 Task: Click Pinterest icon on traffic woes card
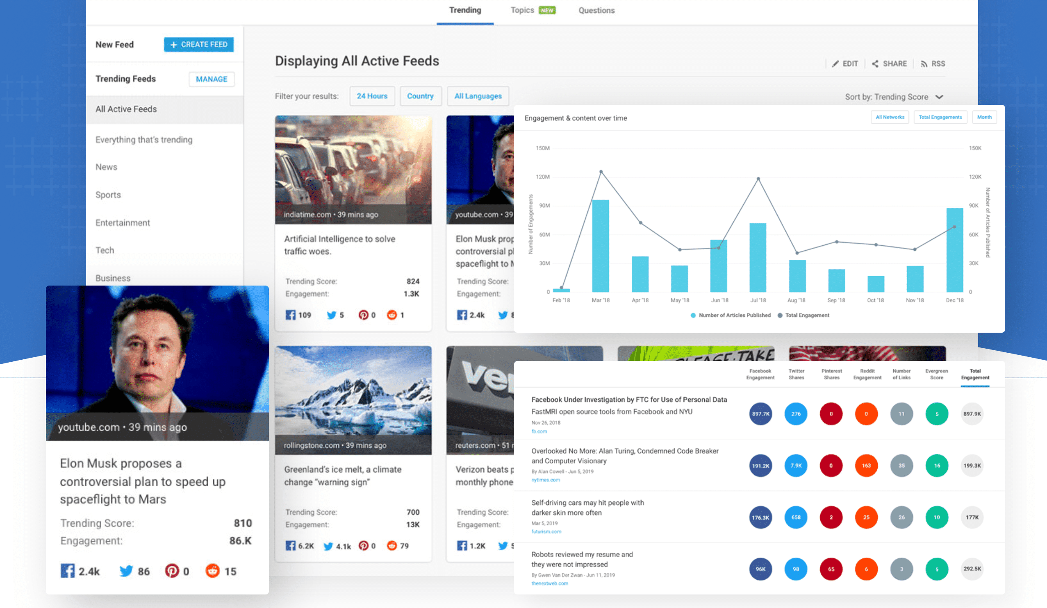[x=363, y=315]
